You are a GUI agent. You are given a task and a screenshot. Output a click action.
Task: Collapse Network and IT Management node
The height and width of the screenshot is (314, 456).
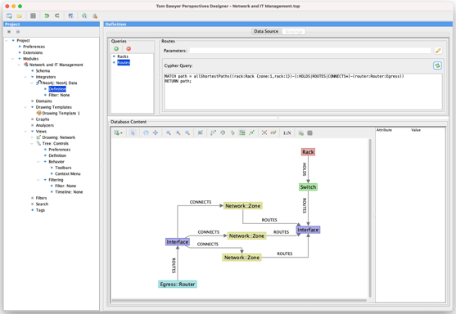[x=19, y=65]
